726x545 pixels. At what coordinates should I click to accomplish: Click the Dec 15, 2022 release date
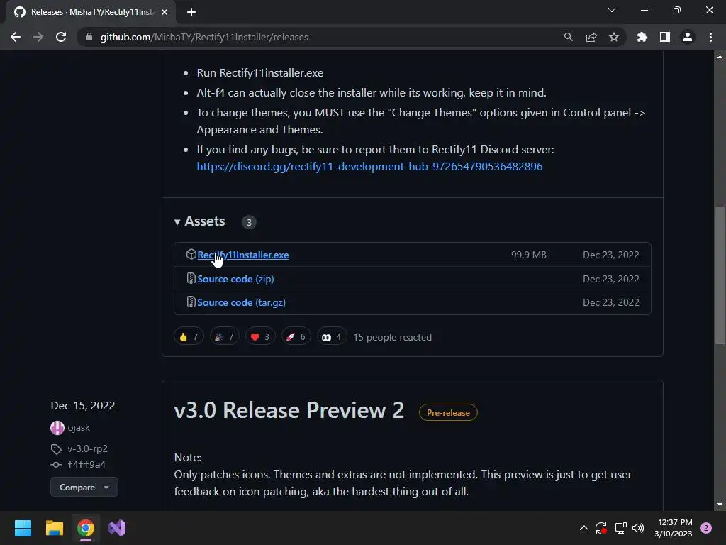[83, 405]
